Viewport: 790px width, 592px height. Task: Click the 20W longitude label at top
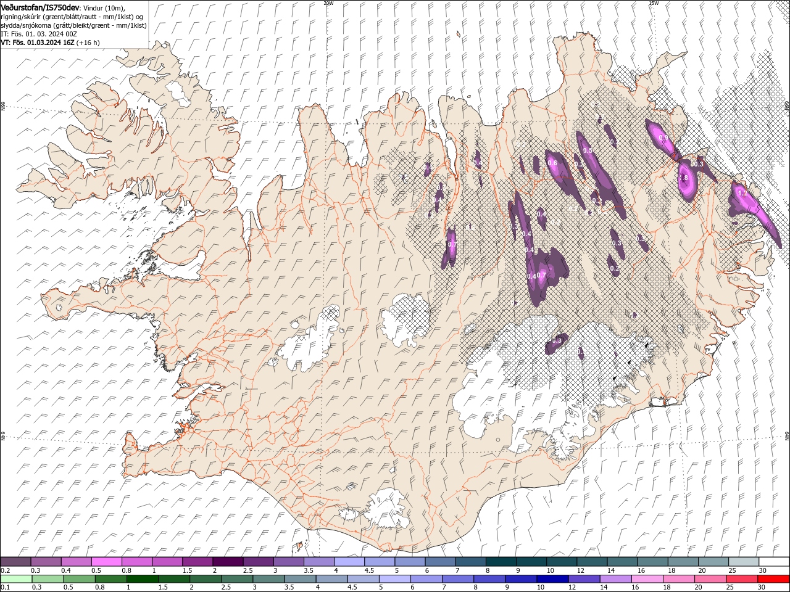click(x=328, y=2)
